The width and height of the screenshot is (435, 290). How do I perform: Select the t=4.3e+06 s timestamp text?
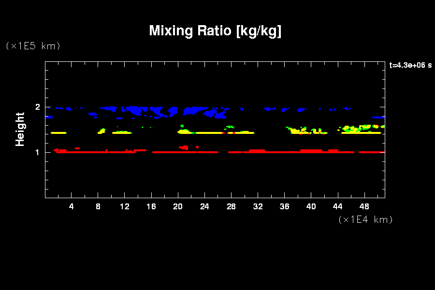pyautogui.click(x=410, y=65)
